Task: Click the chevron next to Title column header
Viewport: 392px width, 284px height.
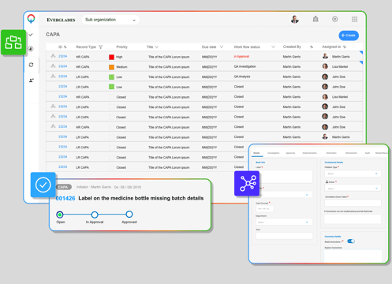Action: (157, 47)
